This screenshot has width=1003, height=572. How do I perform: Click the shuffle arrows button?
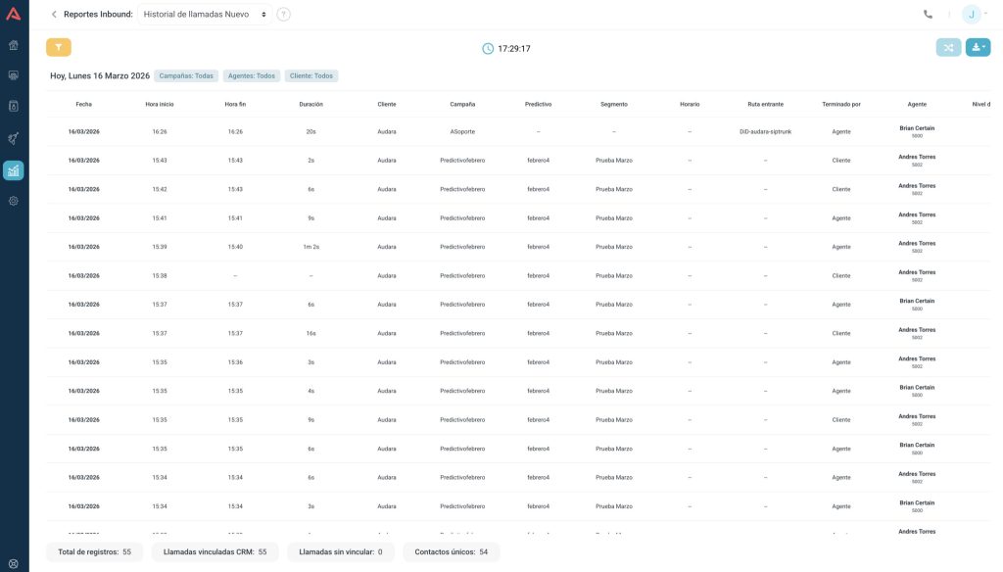click(x=948, y=47)
